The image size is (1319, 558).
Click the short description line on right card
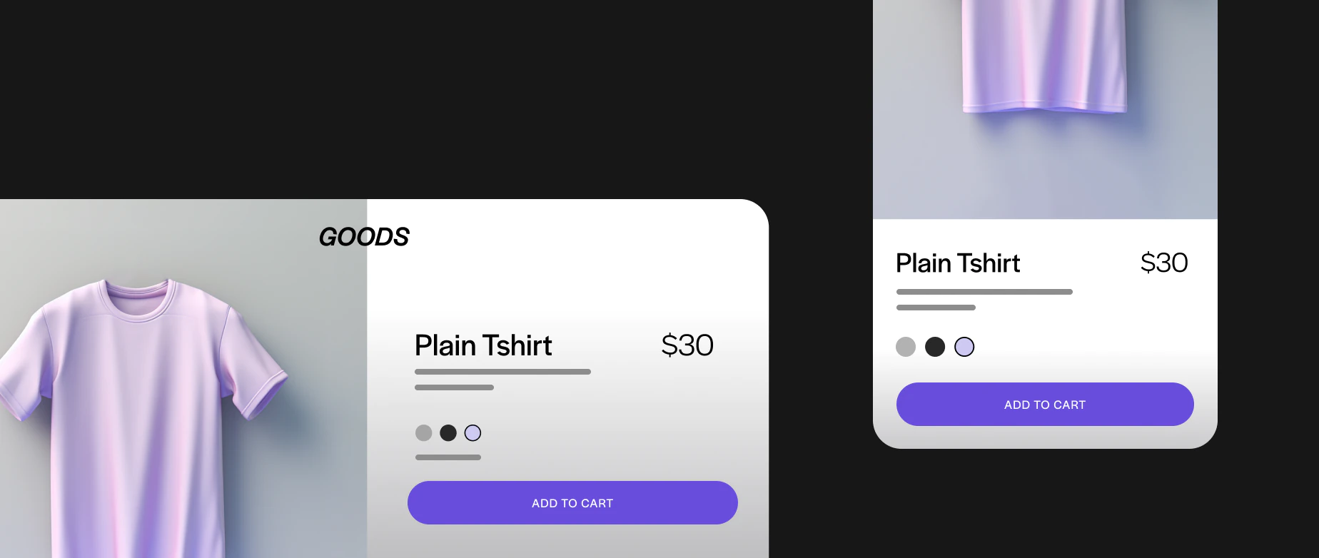(x=935, y=307)
